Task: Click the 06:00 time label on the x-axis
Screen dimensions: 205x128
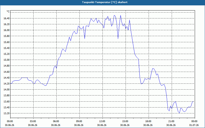Action: [56, 121]
